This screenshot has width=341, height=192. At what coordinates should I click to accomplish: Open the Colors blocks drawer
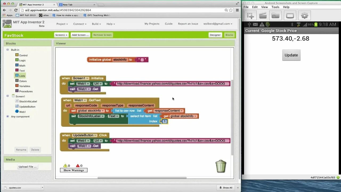21,81
